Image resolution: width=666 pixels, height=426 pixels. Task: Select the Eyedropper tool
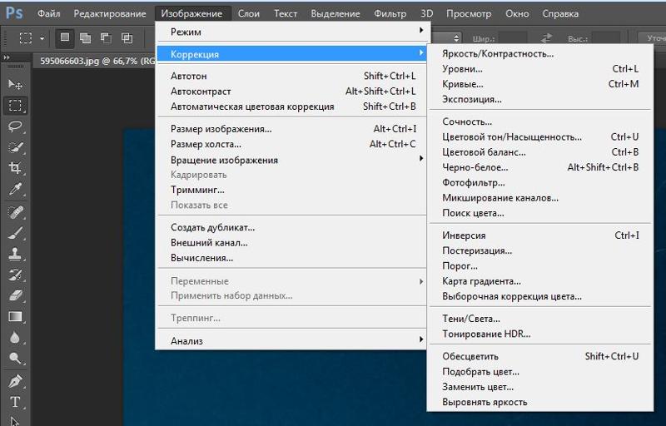tap(15, 189)
